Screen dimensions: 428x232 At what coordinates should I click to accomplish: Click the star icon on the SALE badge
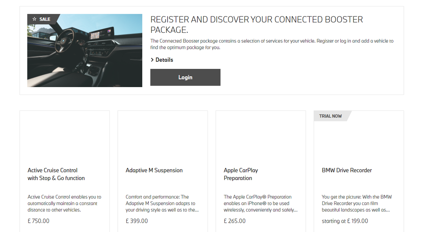tap(34, 19)
